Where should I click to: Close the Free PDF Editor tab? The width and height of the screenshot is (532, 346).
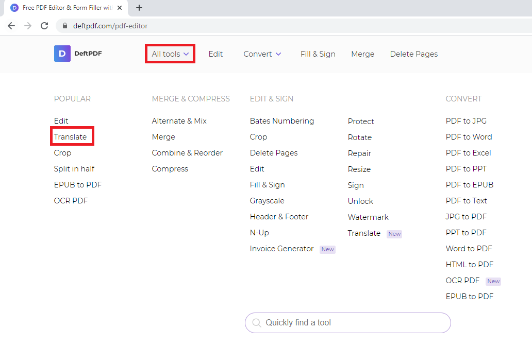(x=120, y=8)
